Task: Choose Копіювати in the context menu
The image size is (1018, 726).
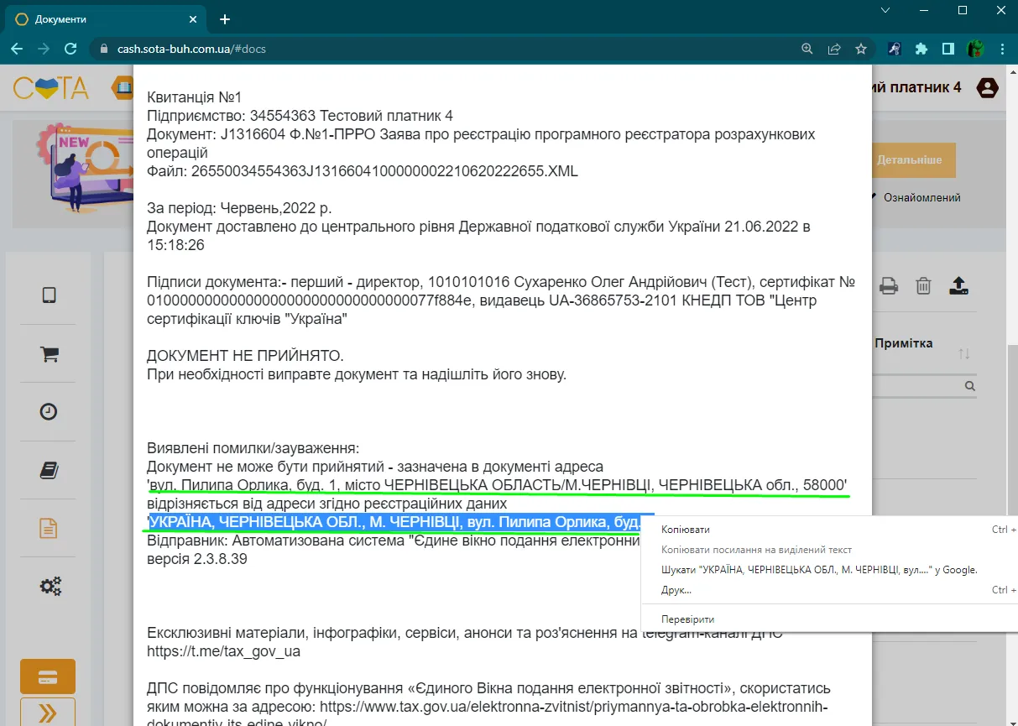Action: pos(686,530)
